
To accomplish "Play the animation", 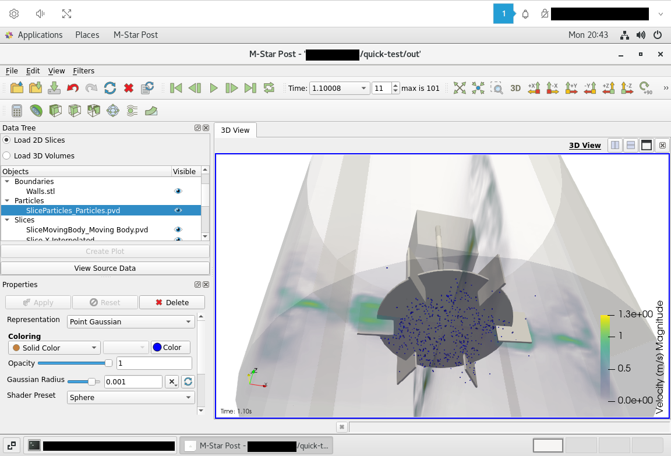I will click(x=214, y=88).
